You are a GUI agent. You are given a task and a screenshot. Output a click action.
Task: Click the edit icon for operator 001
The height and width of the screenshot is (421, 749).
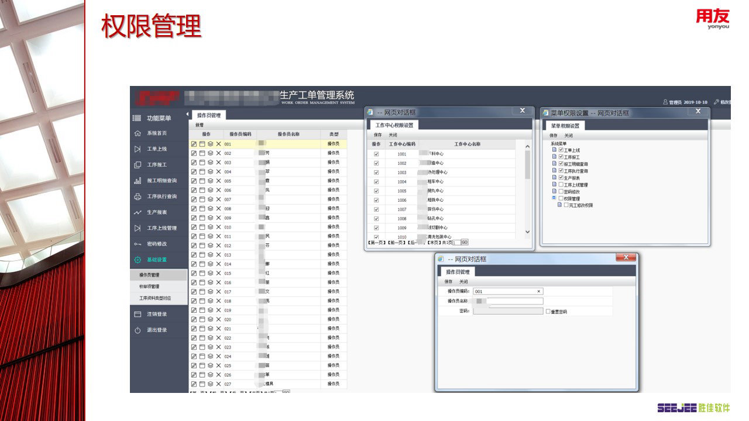click(x=194, y=144)
